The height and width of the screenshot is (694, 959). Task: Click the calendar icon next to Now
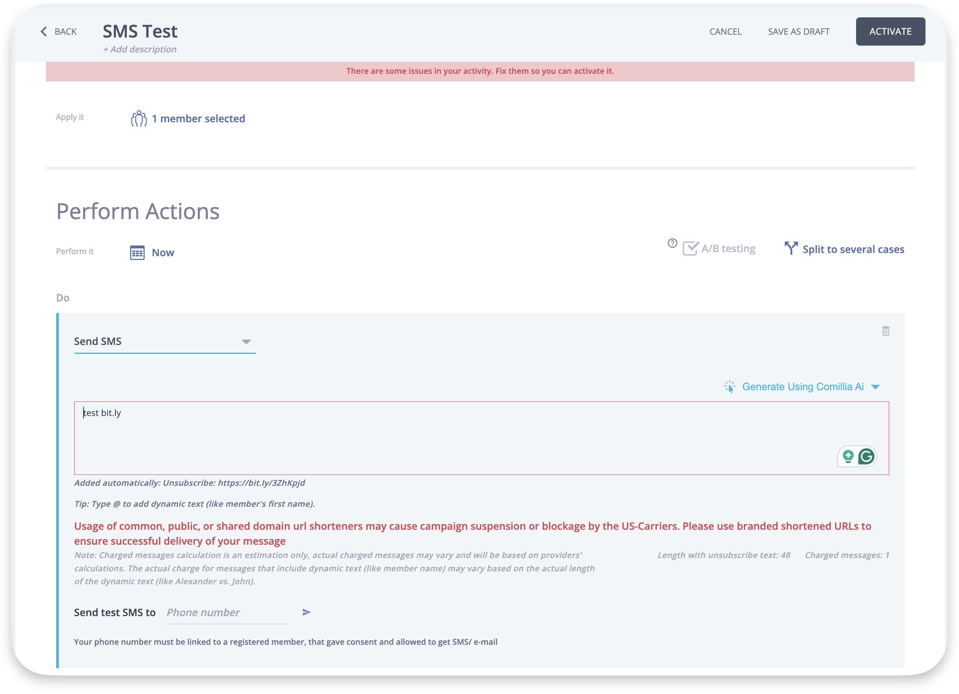click(137, 253)
